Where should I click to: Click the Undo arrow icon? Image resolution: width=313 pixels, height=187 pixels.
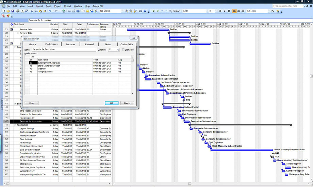pyautogui.click(x=50, y=11)
